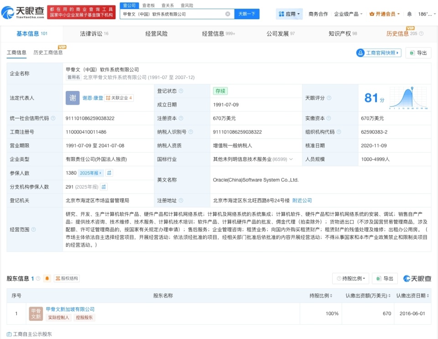The image size is (438, 339).
Task: Expand 国标行业 category chevron
Action: pos(291,159)
